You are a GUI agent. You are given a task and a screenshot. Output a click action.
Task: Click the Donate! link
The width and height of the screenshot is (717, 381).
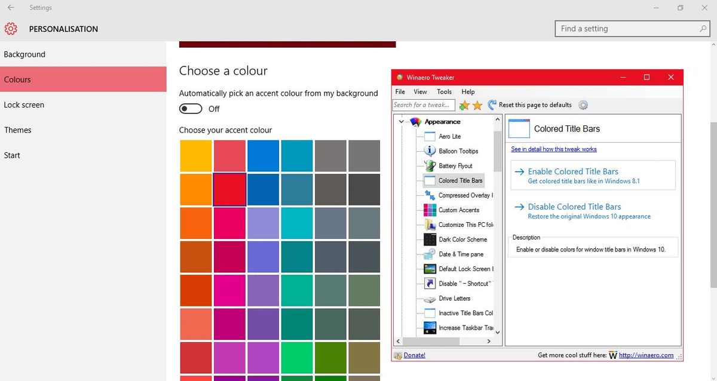coord(415,355)
